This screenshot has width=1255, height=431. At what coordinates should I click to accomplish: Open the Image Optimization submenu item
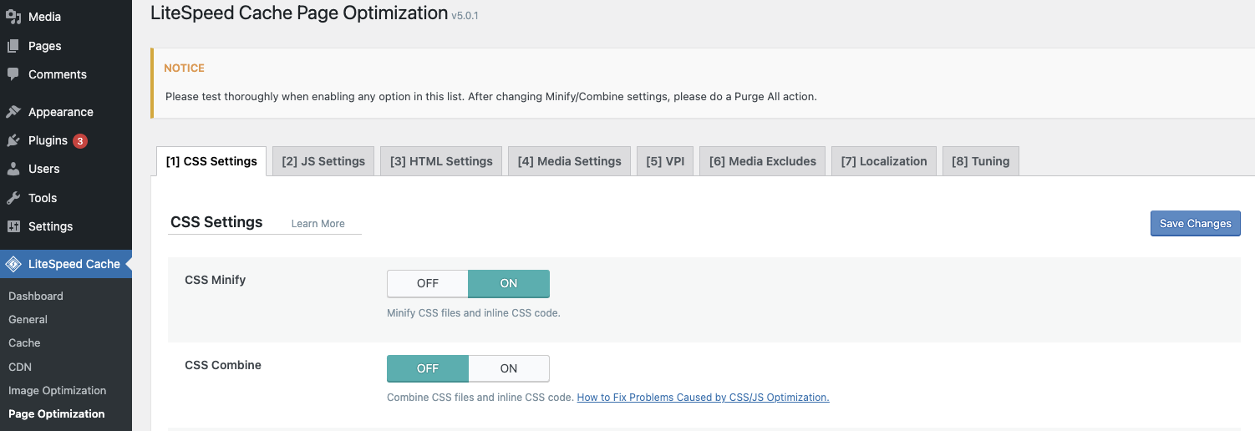(57, 390)
